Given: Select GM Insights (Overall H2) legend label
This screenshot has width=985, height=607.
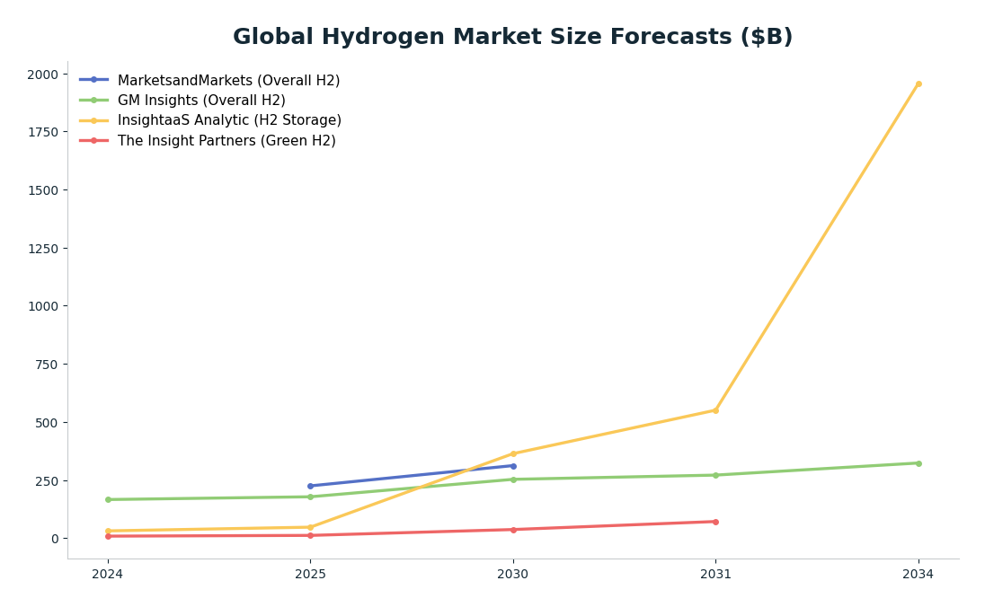Looking at the screenshot, I should coord(201,101).
